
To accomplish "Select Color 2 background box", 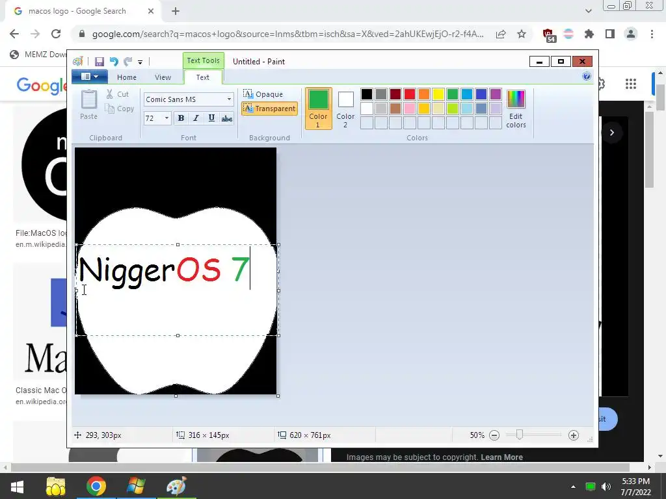I will pos(345,109).
